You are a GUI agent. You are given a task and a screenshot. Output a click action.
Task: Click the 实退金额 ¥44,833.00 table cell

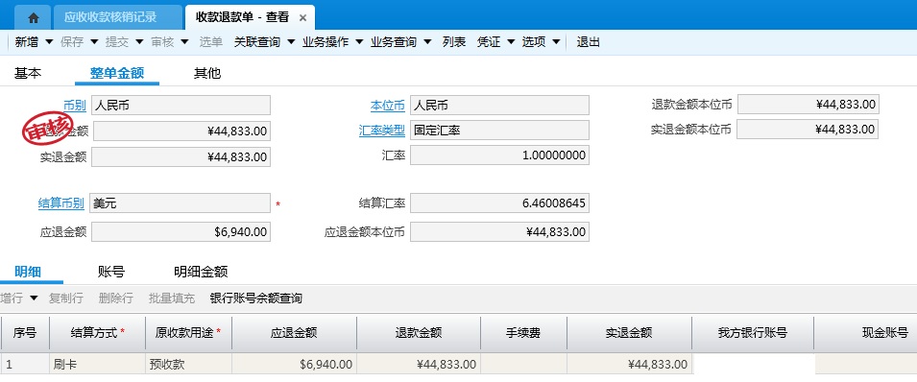tap(629, 365)
